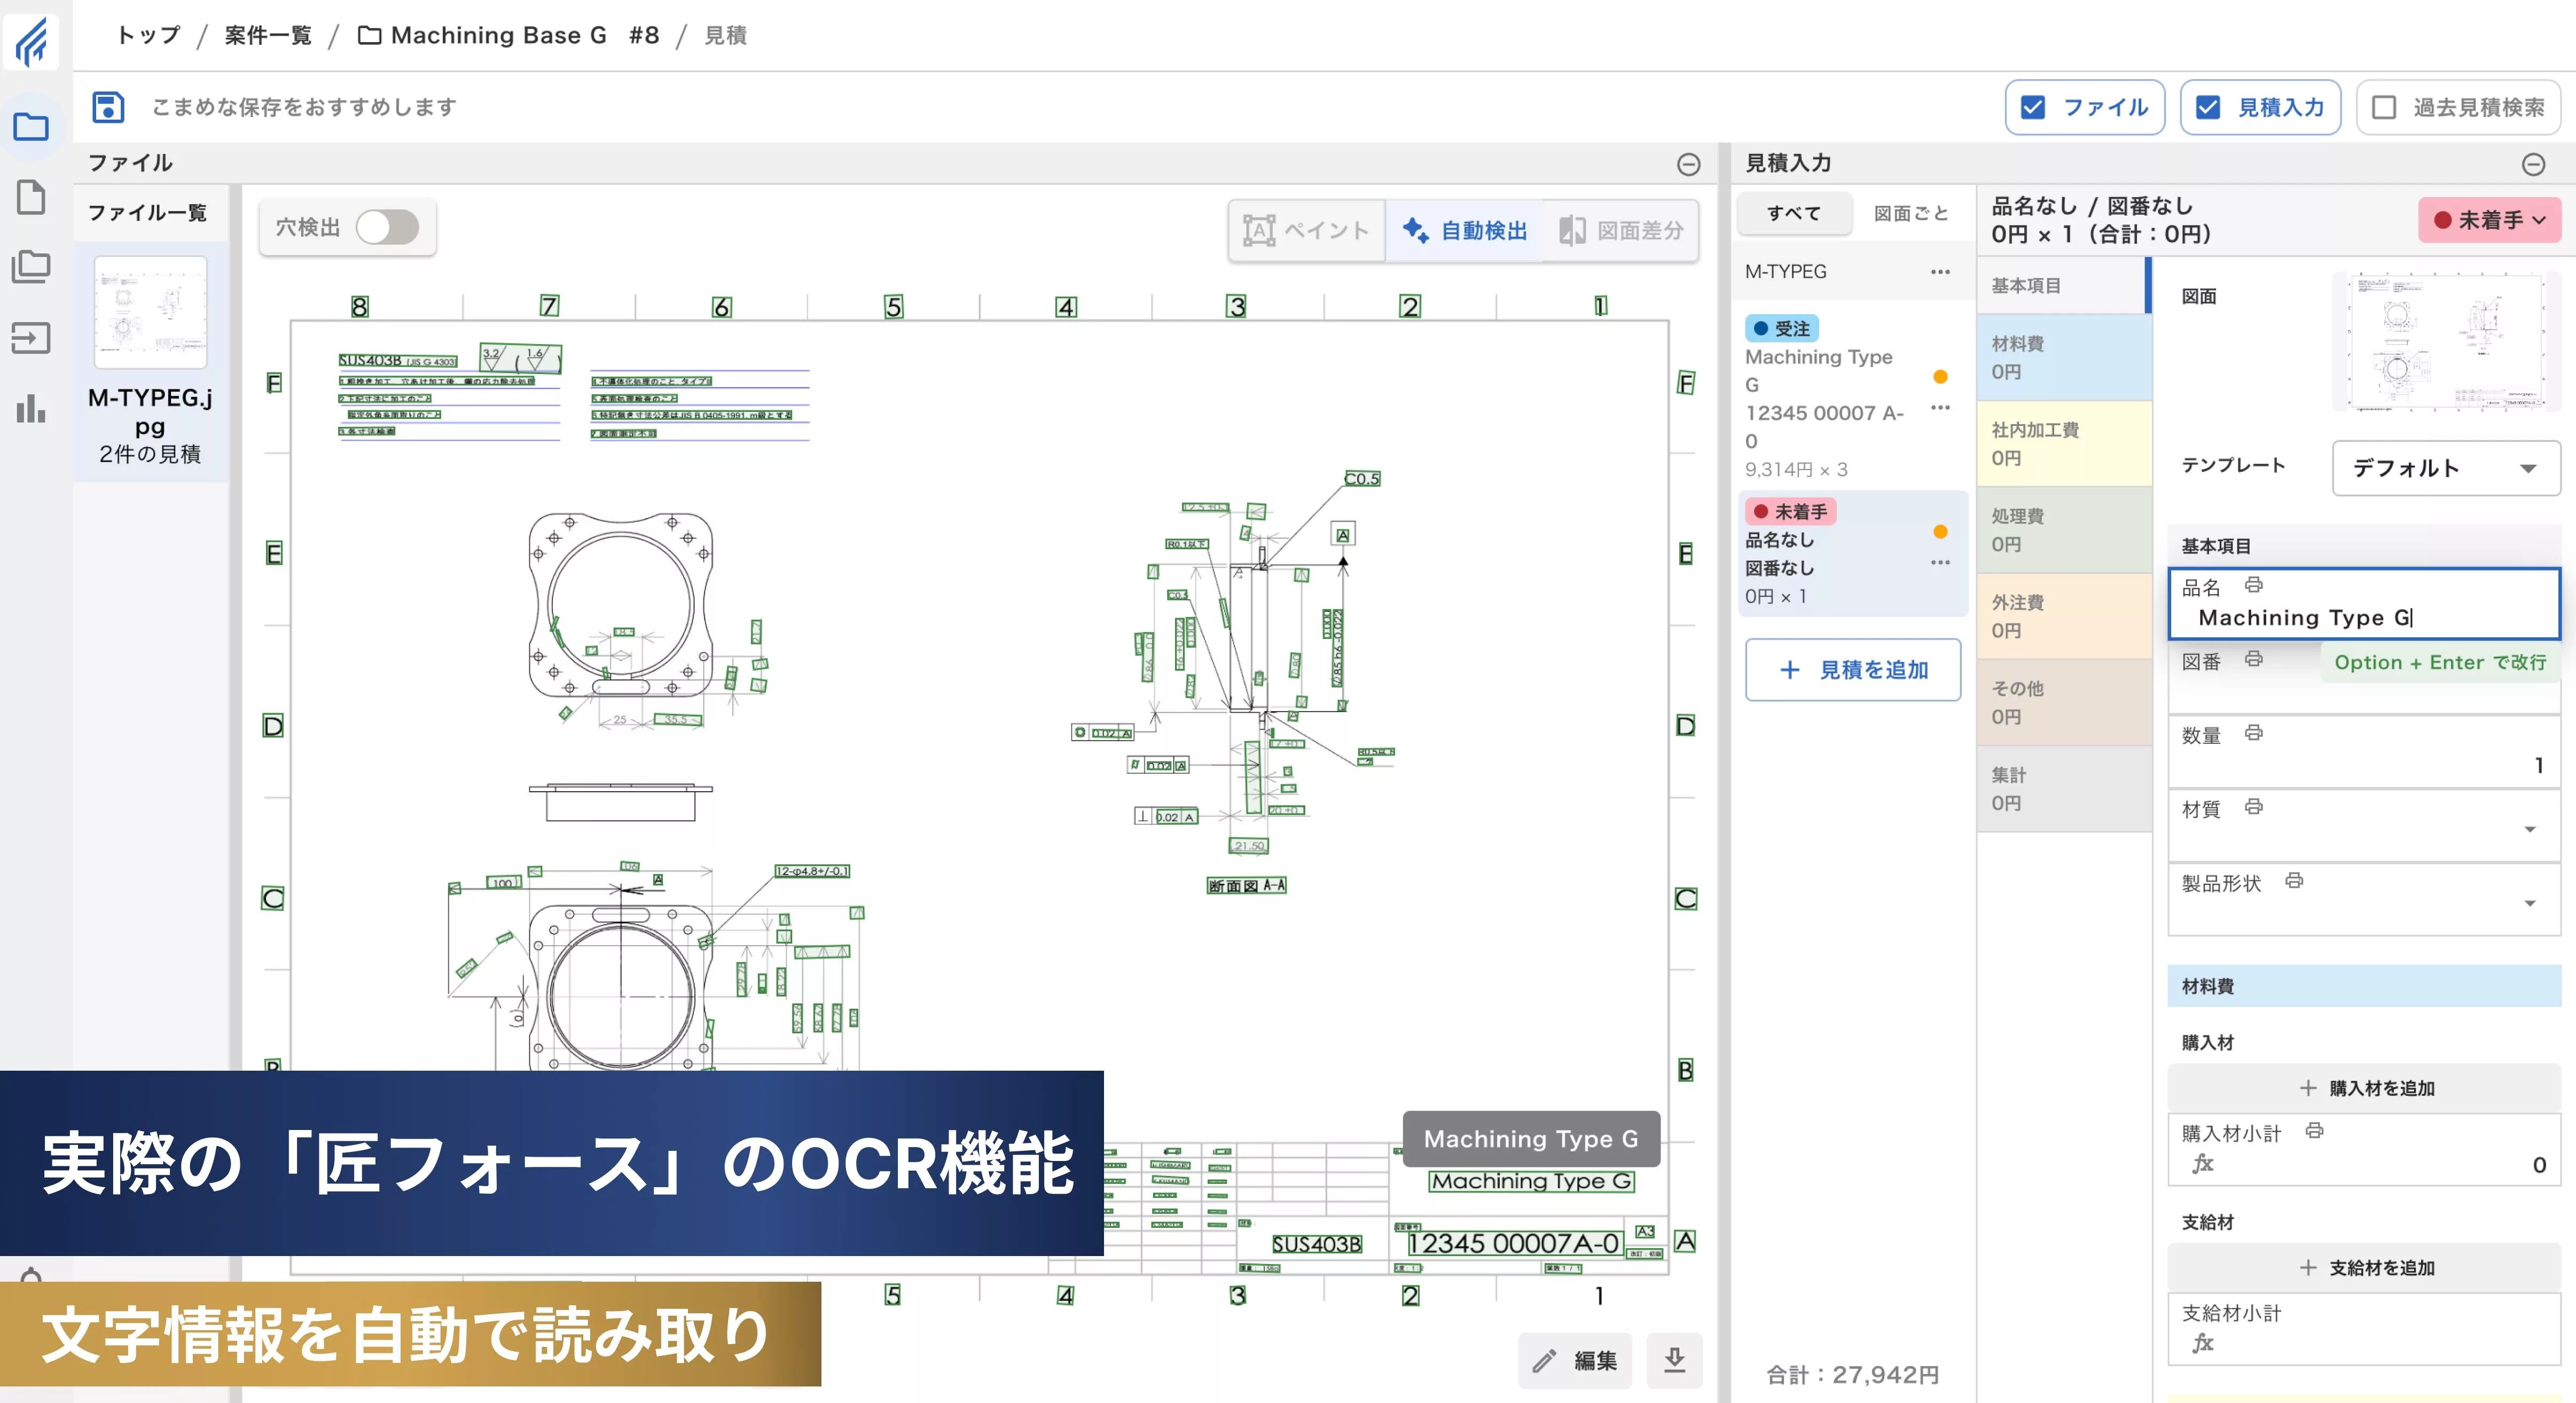Click the print icon next to 数量

click(2253, 733)
